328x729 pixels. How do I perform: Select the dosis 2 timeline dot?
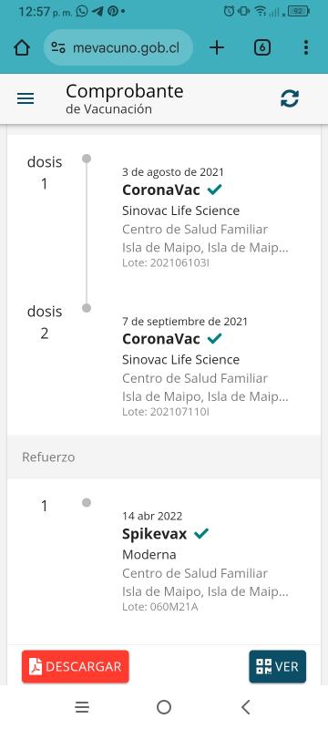[x=87, y=308]
